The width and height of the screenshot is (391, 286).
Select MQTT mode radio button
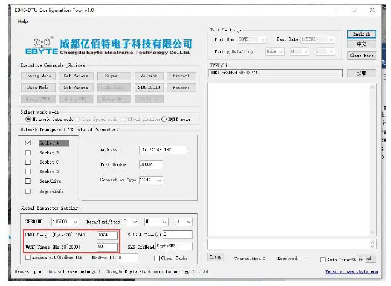[x=164, y=119]
